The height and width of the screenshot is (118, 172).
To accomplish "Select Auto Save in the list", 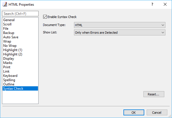I will (11, 37).
